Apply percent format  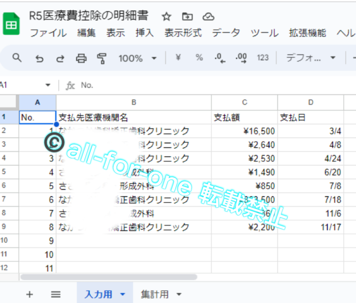point(199,57)
